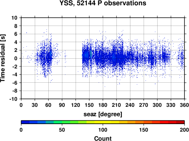Click the y-axis tick label 0
Screen dimensions: 189x141
tap(16, 58)
